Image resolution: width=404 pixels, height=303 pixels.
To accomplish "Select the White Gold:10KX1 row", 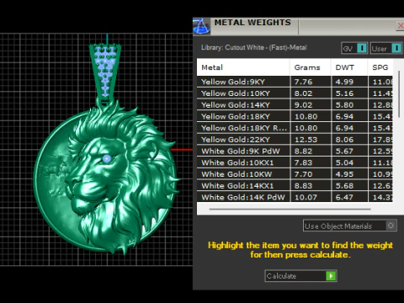I will [x=295, y=162].
